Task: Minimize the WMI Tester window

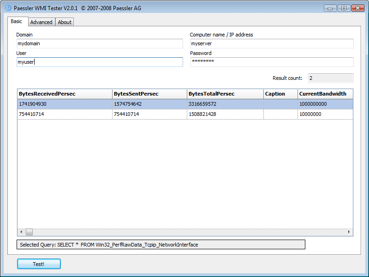Action: tap(330, 8)
